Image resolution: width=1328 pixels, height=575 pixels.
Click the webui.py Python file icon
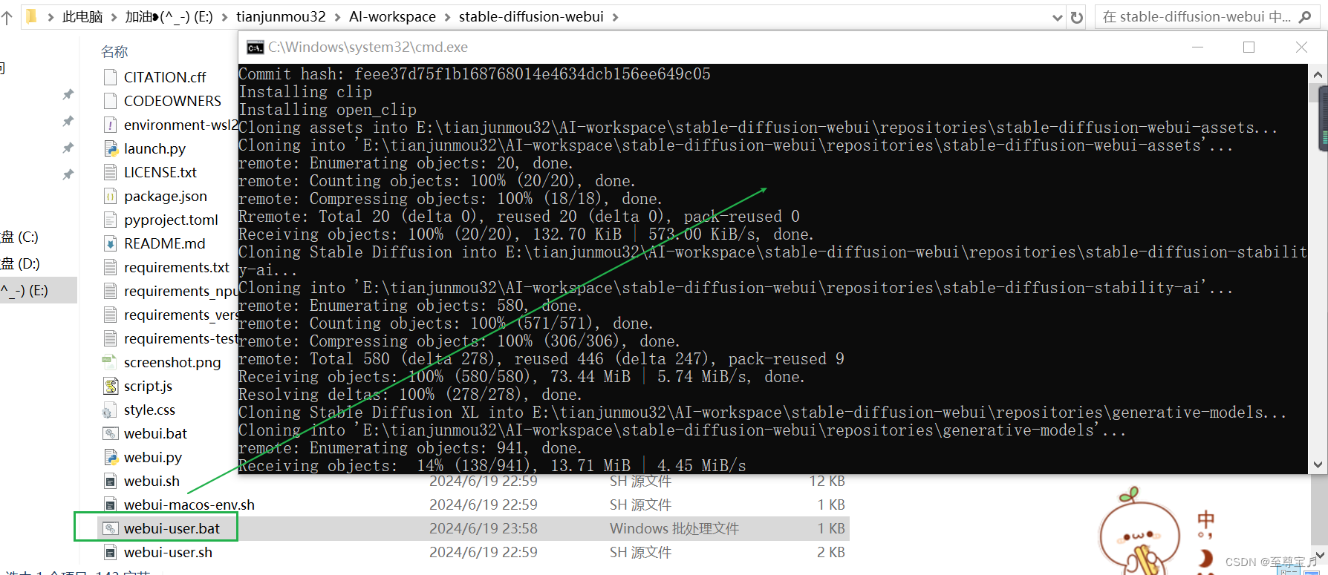click(x=111, y=457)
